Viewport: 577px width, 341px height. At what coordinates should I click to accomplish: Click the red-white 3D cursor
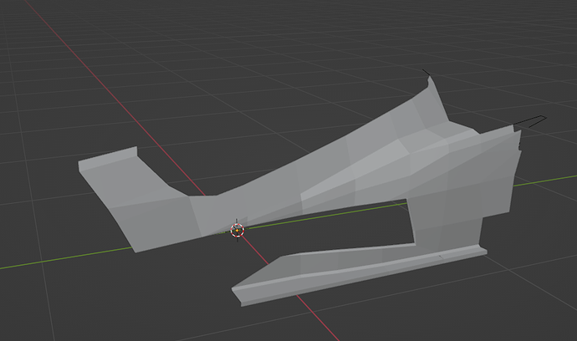pyautogui.click(x=237, y=231)
